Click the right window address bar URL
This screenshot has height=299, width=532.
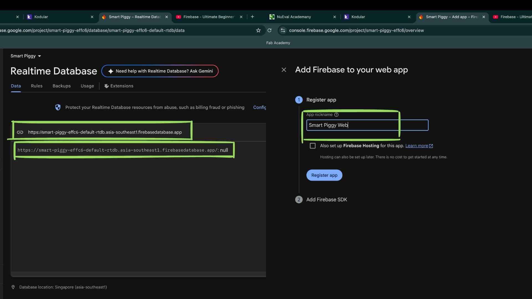356,30
